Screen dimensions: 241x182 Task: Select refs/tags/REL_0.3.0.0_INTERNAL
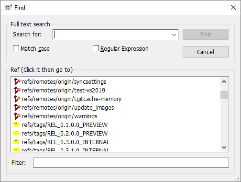coord(66,142)
